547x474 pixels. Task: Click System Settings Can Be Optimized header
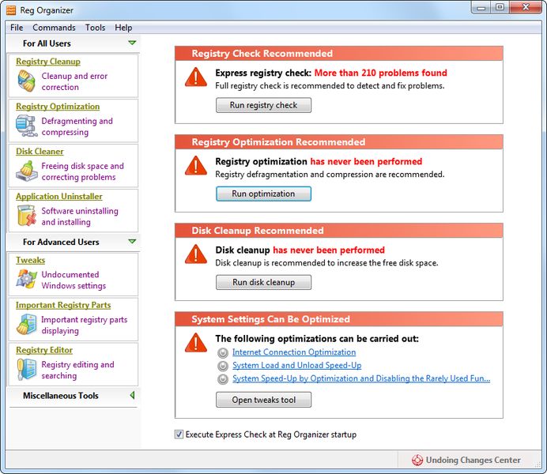coord(339,319)
